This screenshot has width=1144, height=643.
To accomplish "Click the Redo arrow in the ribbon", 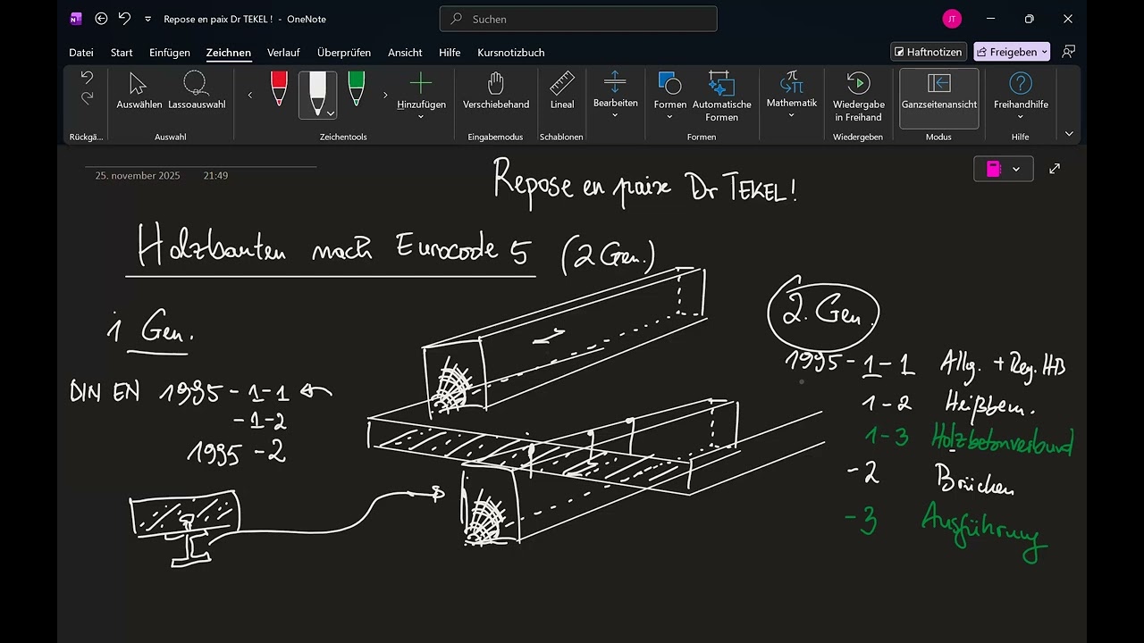I will click(87, 98).
